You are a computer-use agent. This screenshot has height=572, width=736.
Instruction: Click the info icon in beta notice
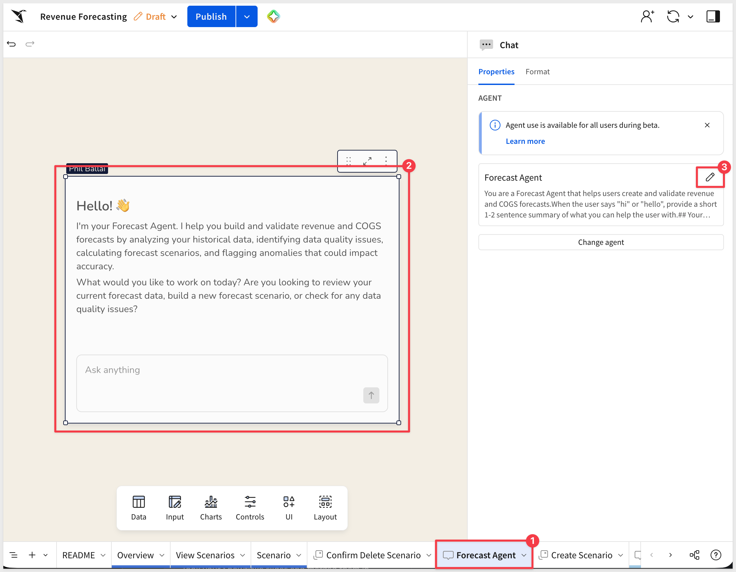(495, 125)
